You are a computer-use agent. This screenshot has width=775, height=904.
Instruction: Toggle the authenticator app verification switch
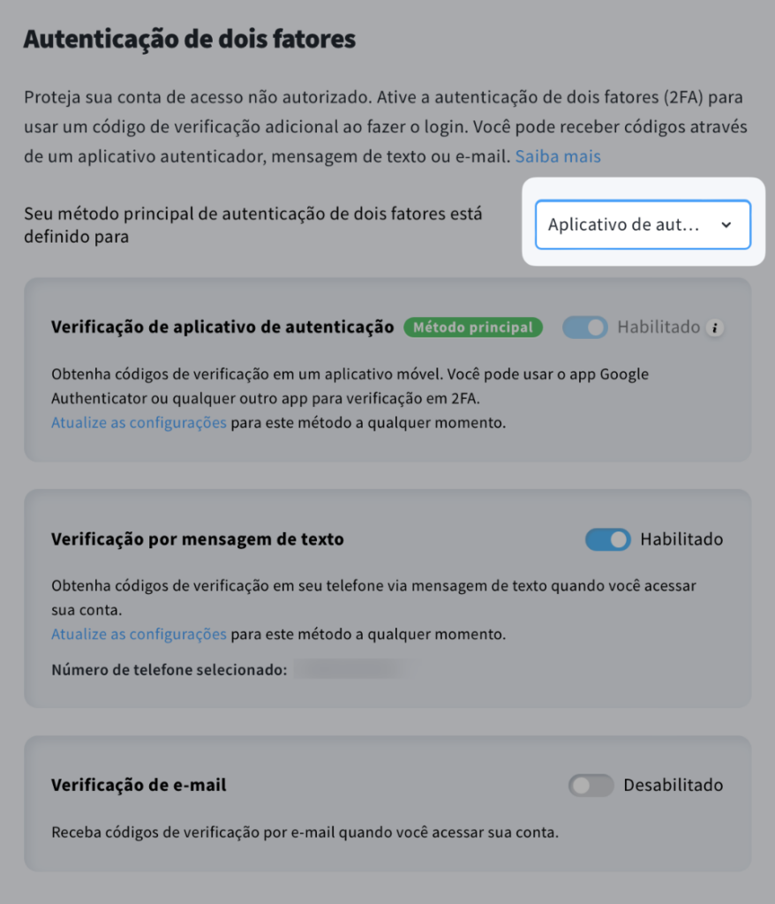click(x=584, y=328)
